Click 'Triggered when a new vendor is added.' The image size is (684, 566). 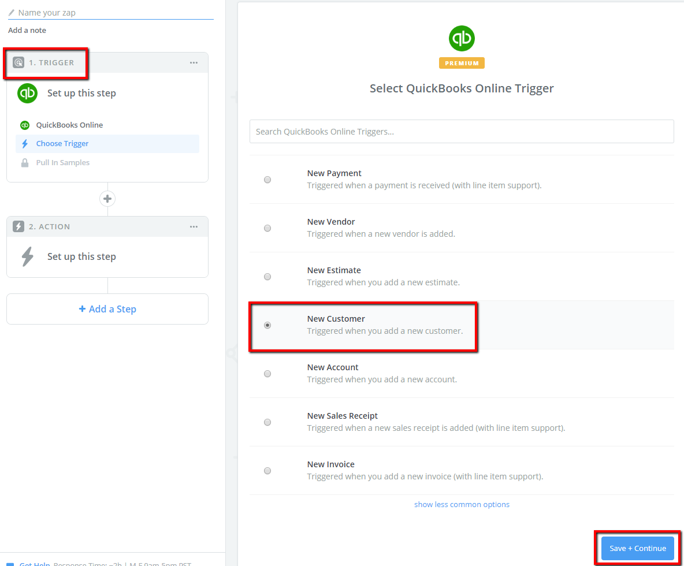coord(381,234)
